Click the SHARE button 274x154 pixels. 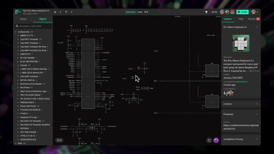[x=242, y=12]
